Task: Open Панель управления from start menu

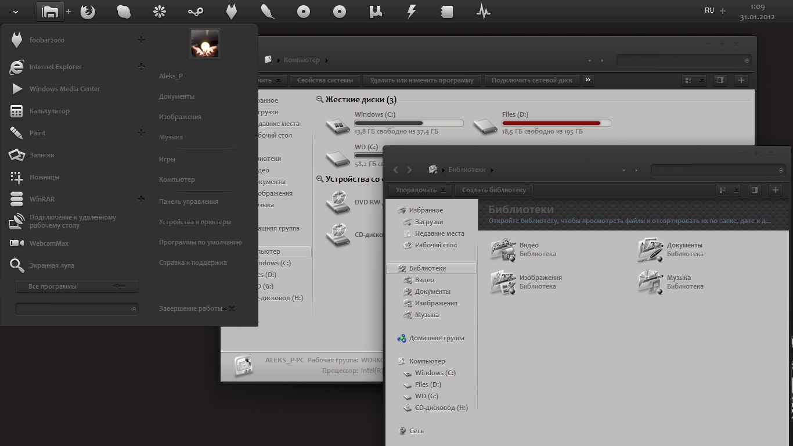Action: point(189,202)
